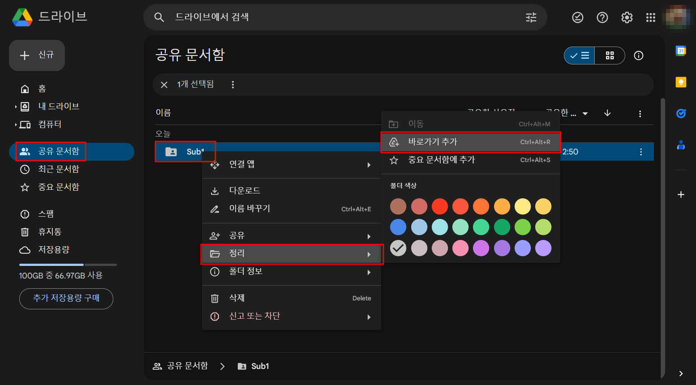Select 바로가기 추가 from the submenu
696x385 pixels.
pyautogui.click(x=470, y=141)
